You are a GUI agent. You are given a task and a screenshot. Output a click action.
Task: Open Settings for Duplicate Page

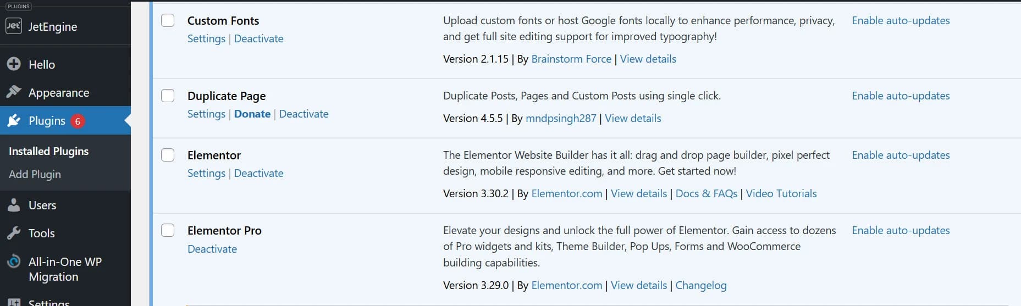[206, 114]
